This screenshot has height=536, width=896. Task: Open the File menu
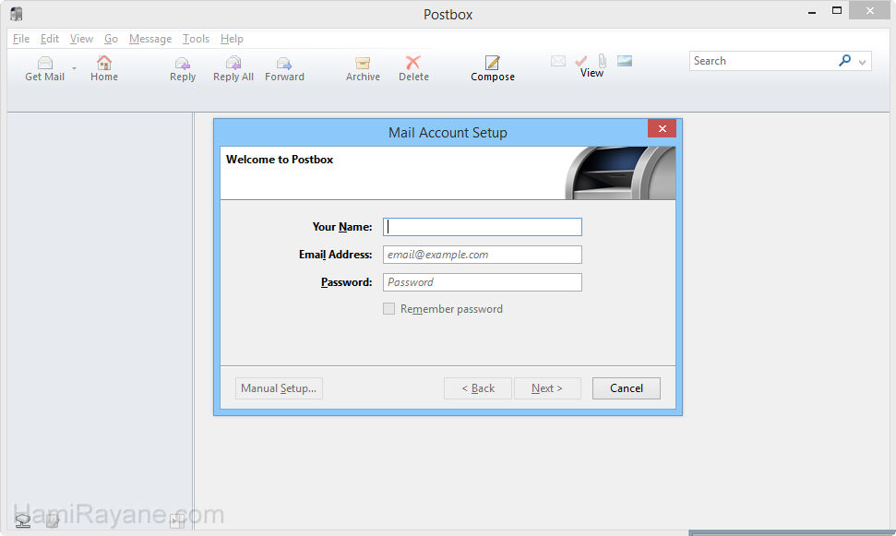[21, 39]
